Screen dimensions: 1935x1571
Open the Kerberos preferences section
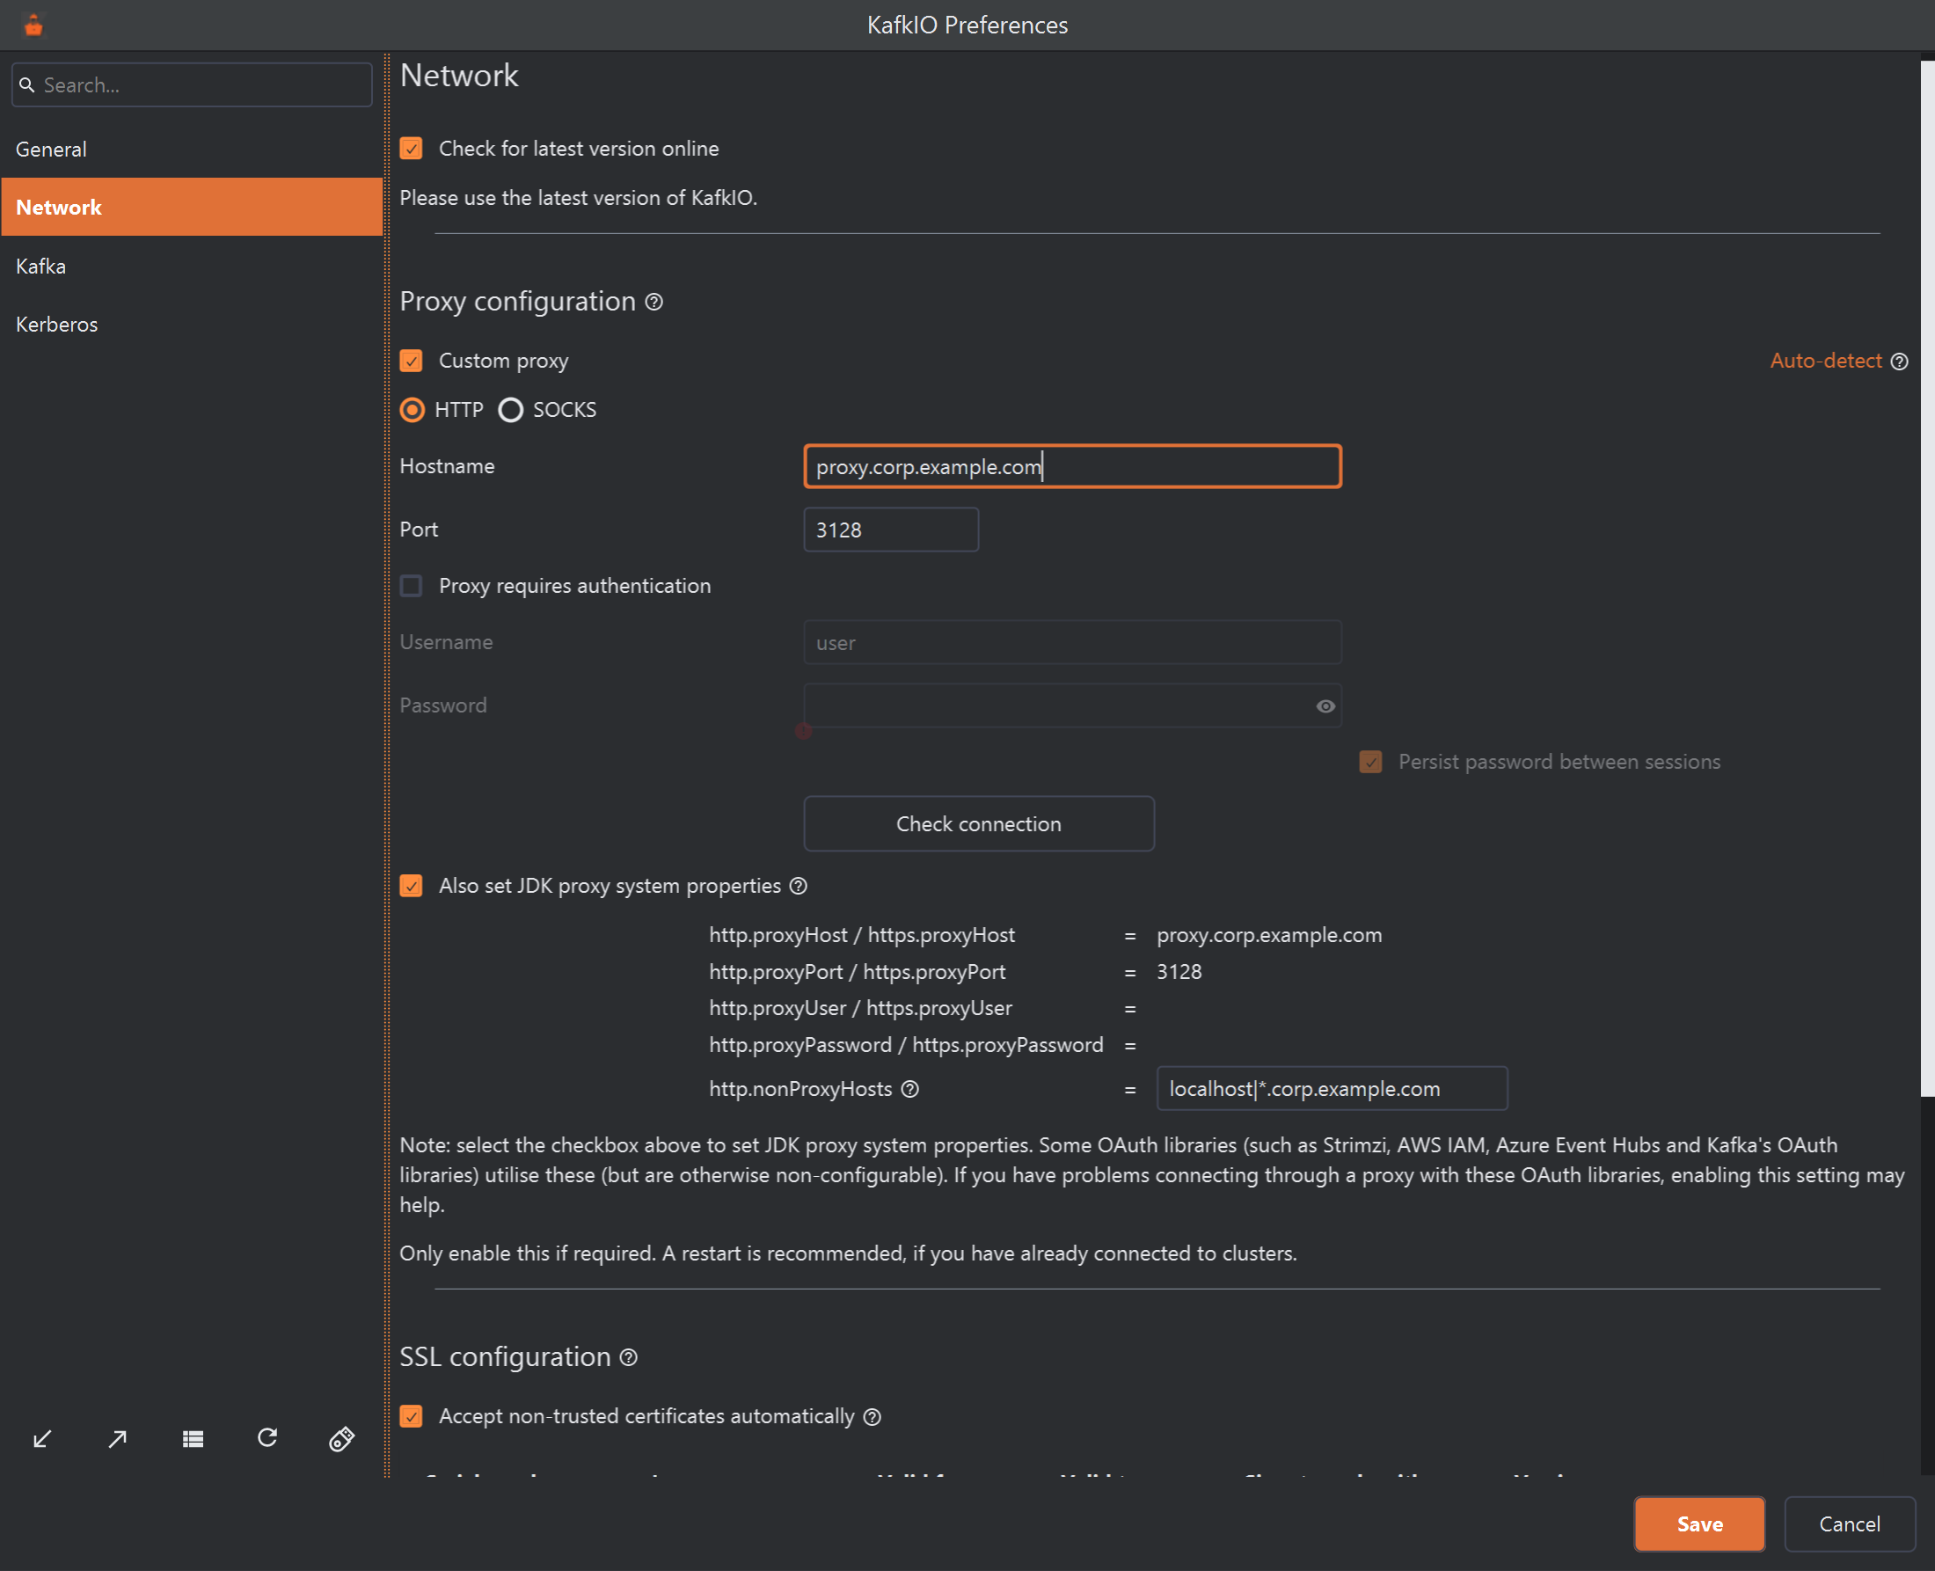point(192,324)
